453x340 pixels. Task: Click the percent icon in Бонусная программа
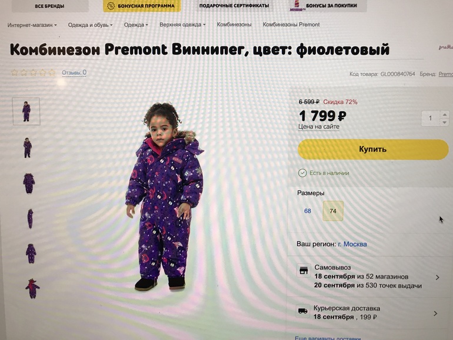pyautogui.click(x=111, y=6)
